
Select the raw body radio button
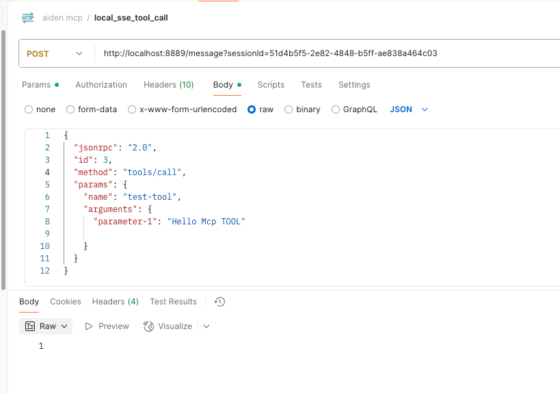[x=252, y=109]
